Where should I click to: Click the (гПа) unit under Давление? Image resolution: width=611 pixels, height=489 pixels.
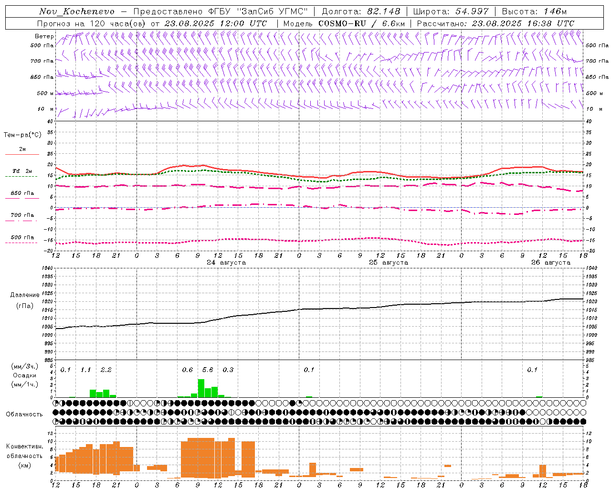[x=25, y=306]
